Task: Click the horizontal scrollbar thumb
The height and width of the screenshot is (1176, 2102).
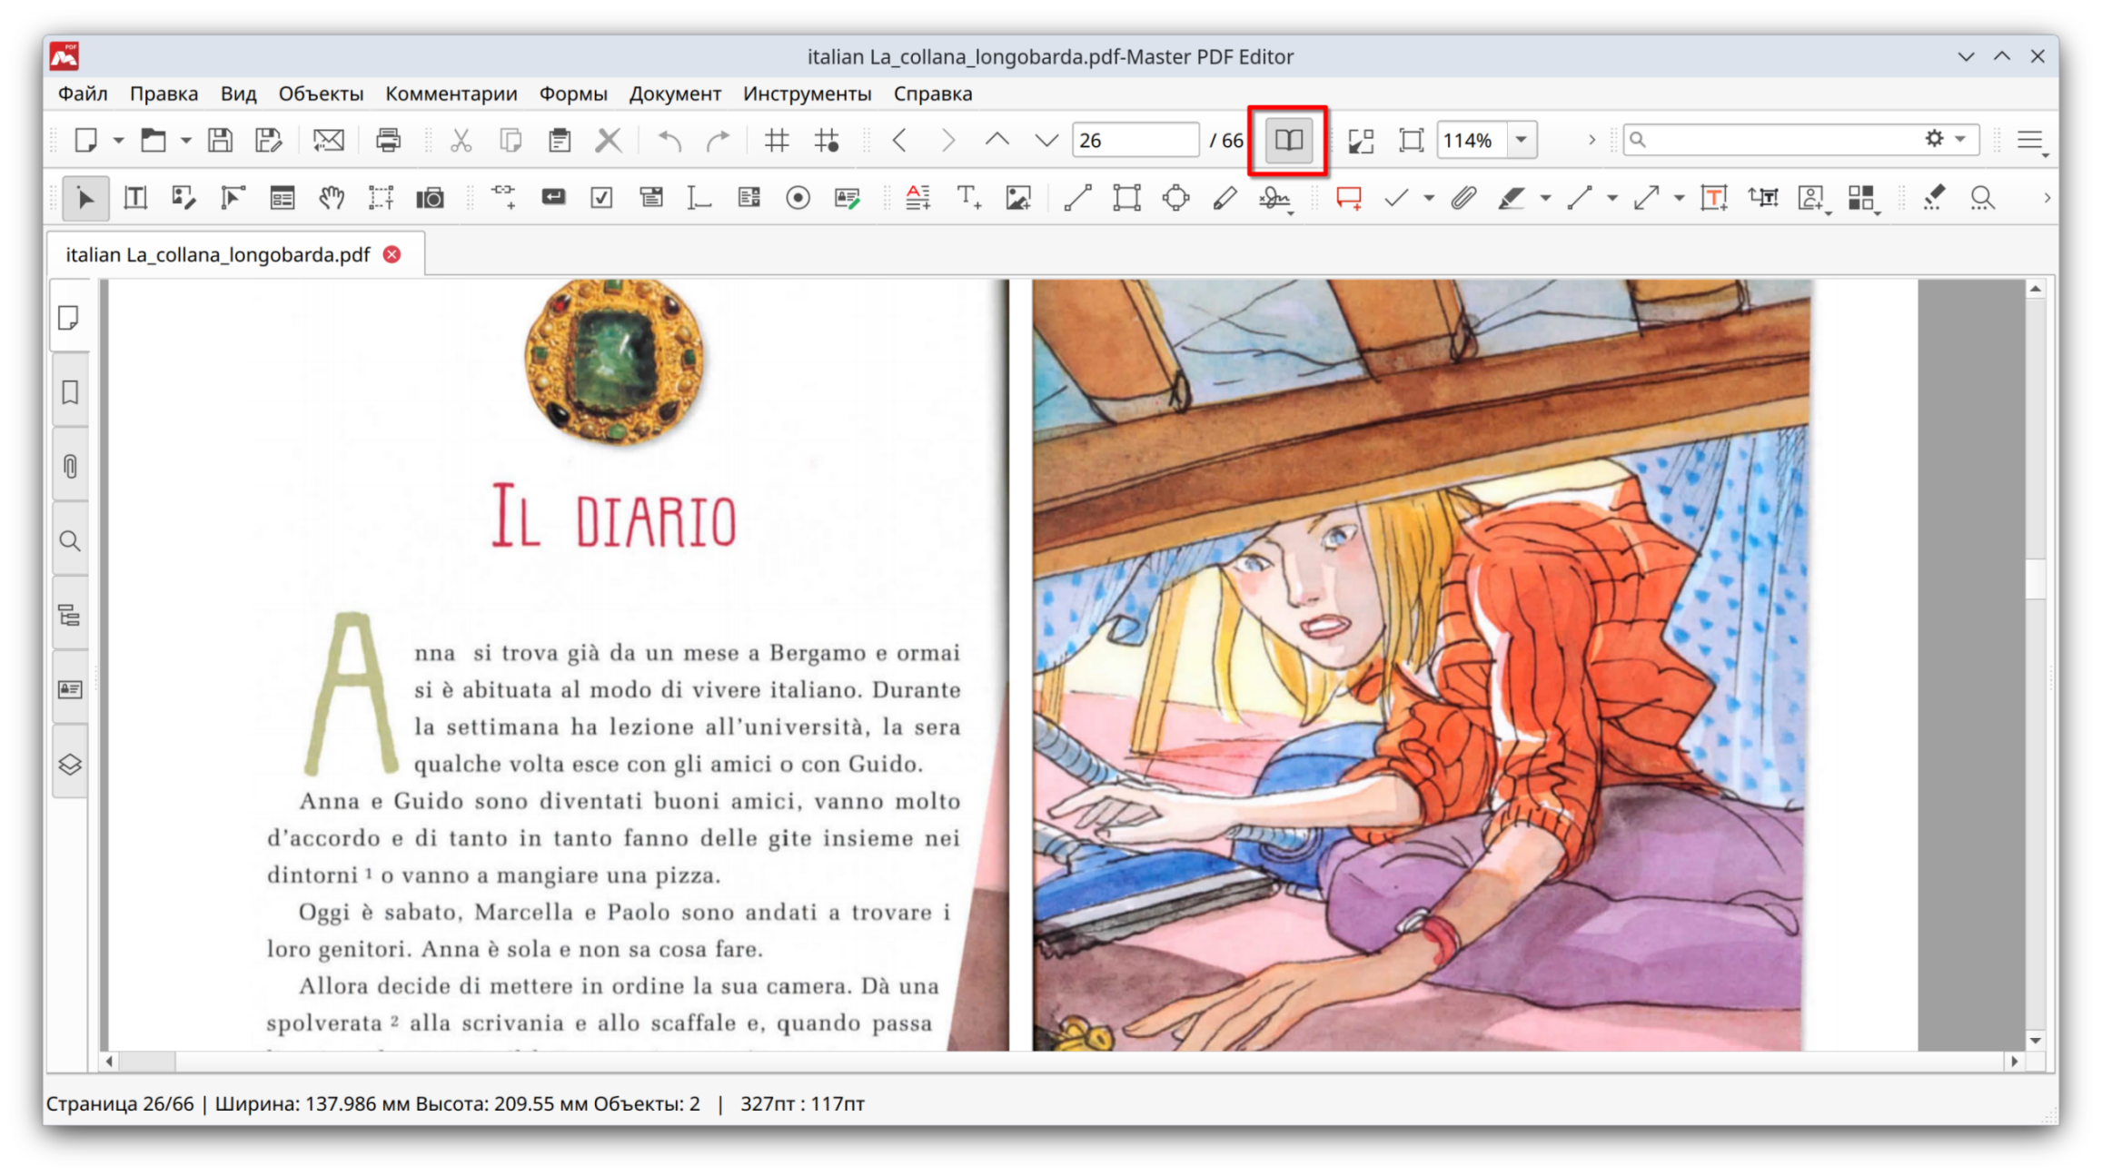Action: point(147,1061)
